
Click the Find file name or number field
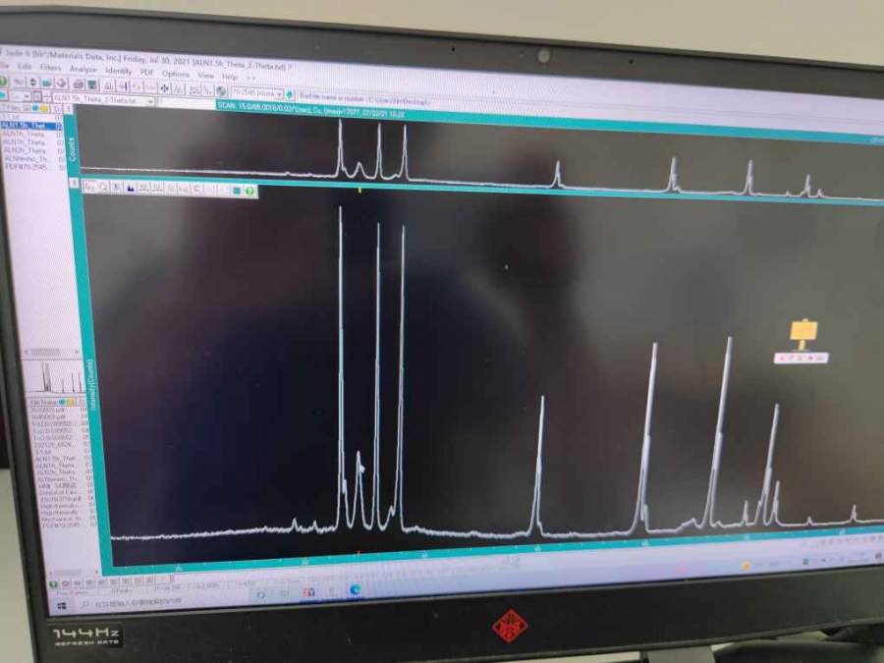pyautogui.click(x=363, y=98)
